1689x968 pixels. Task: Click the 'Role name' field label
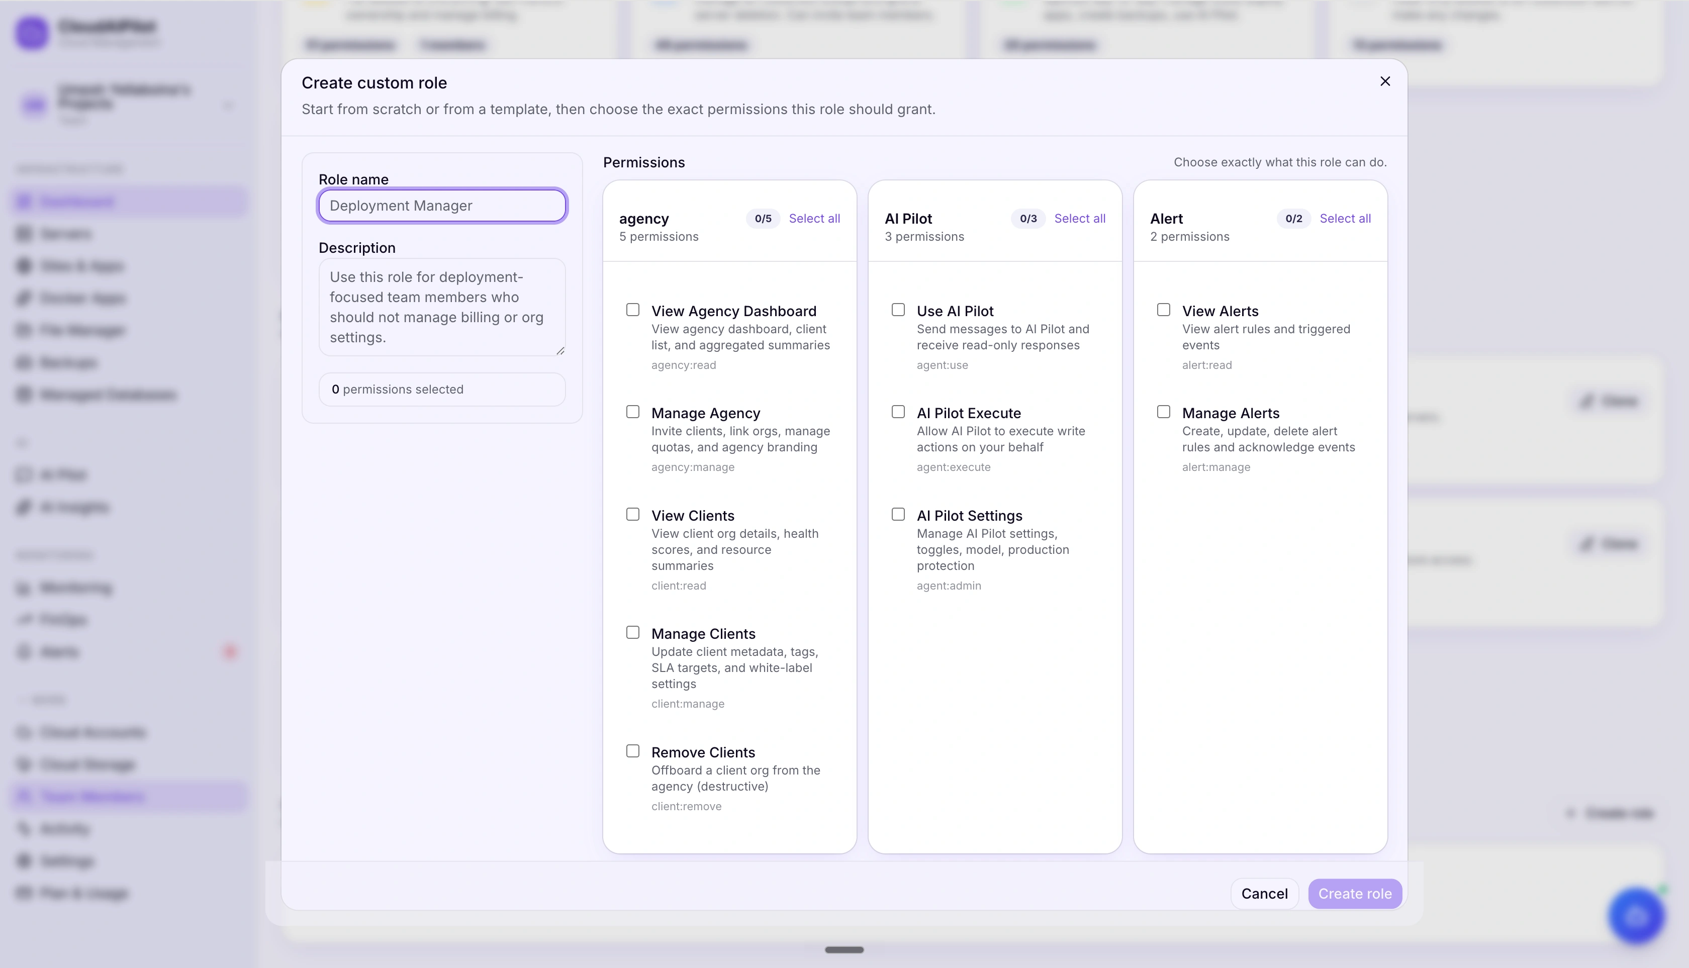(353, 179)
